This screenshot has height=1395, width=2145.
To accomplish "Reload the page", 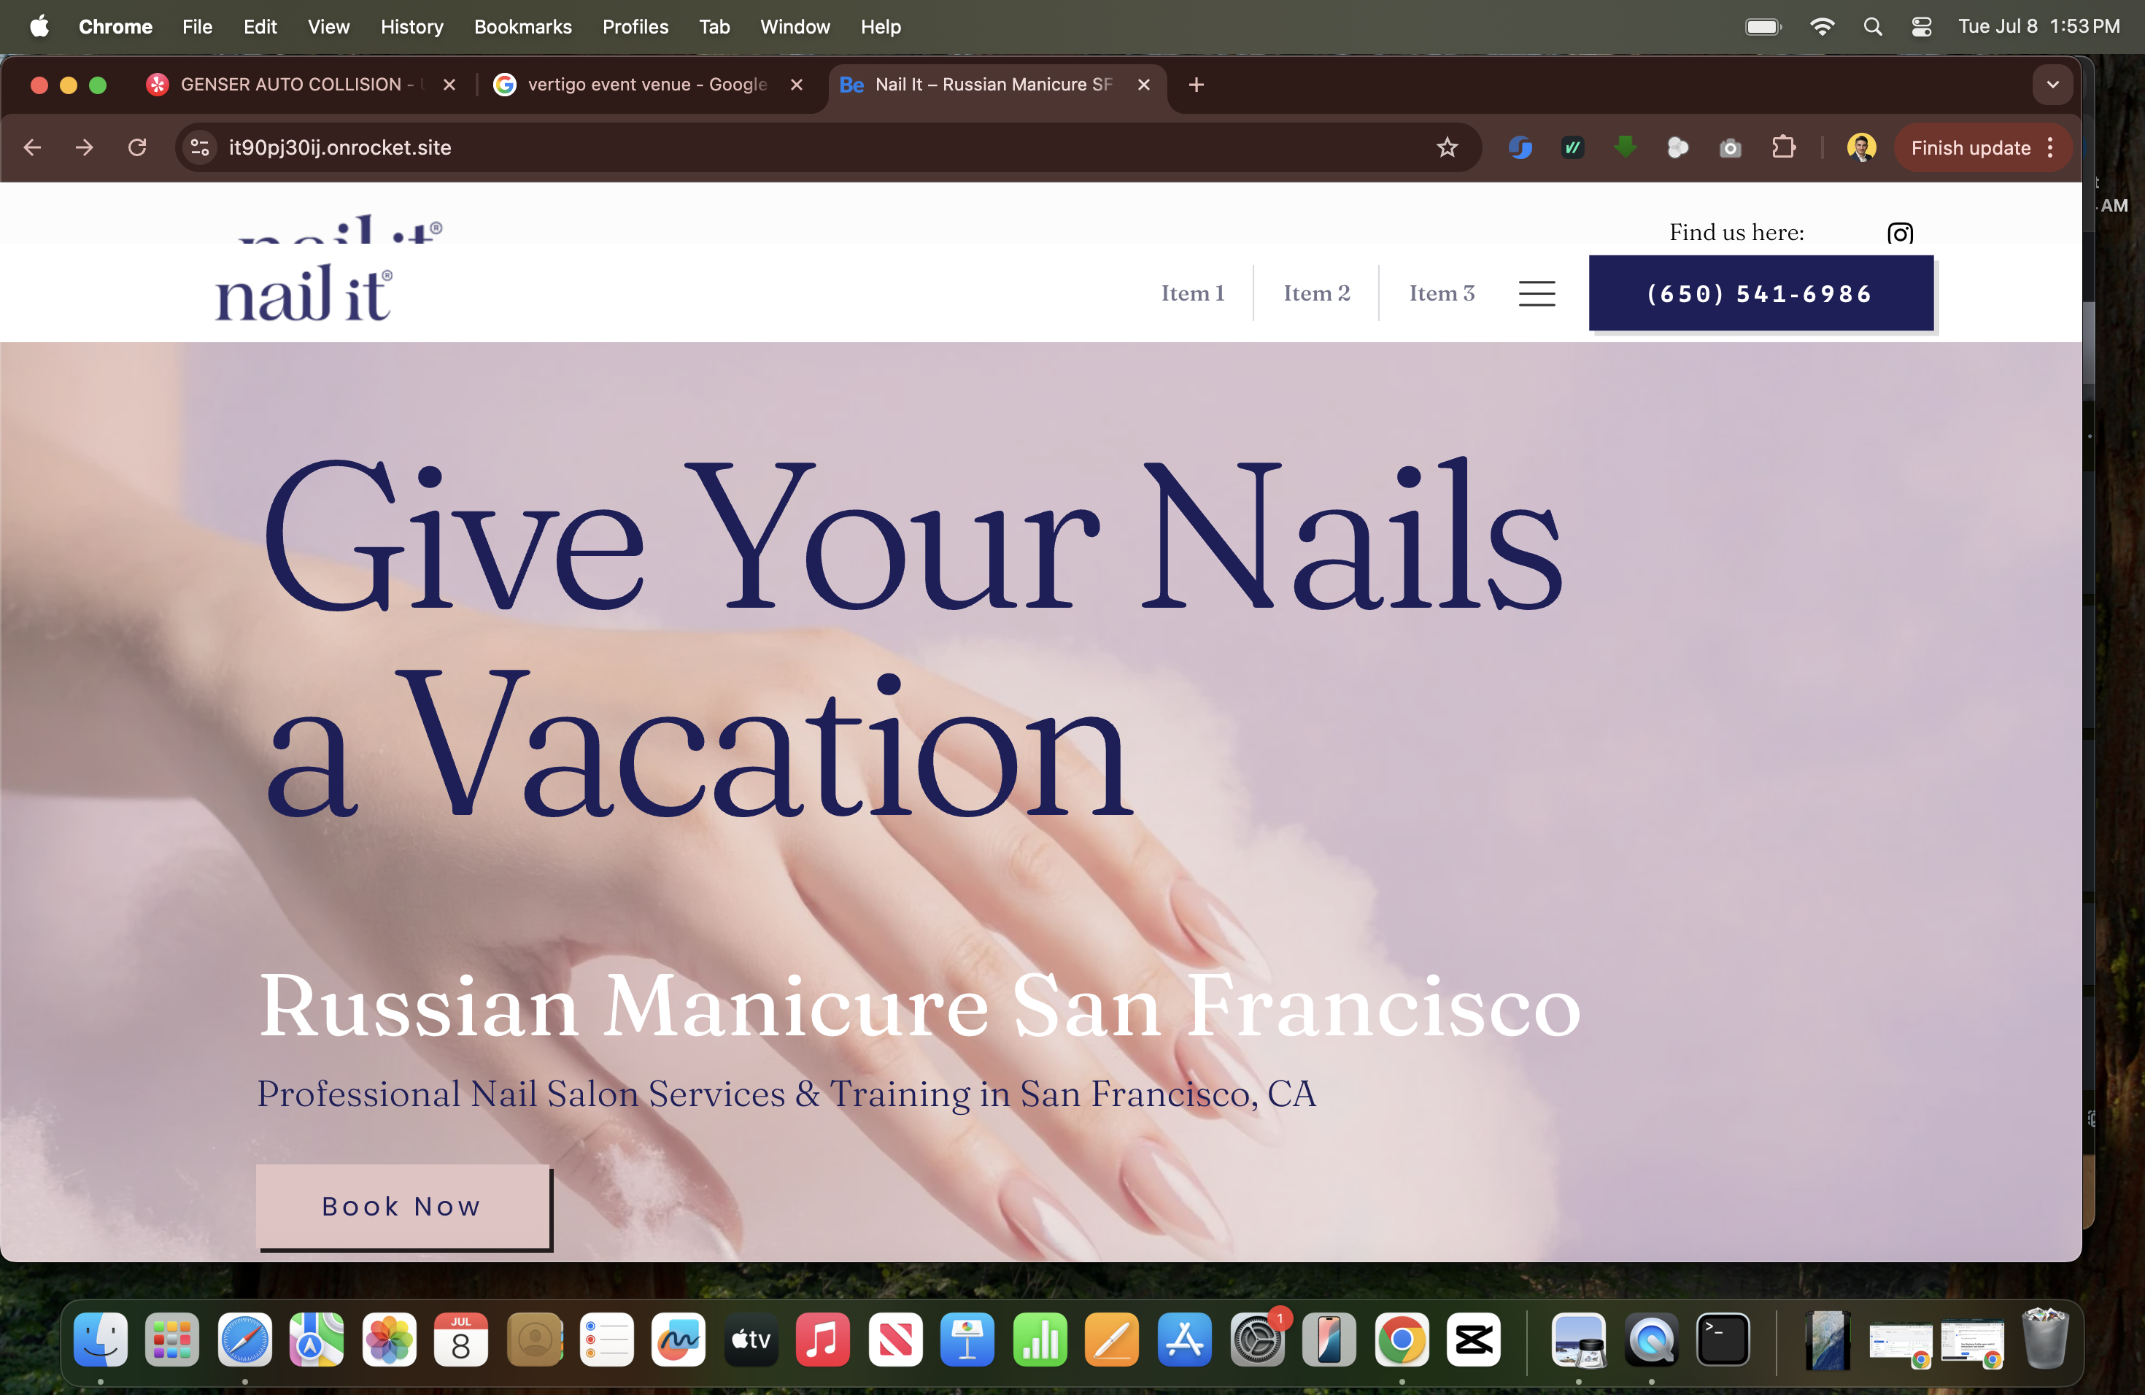I will 137,148.
